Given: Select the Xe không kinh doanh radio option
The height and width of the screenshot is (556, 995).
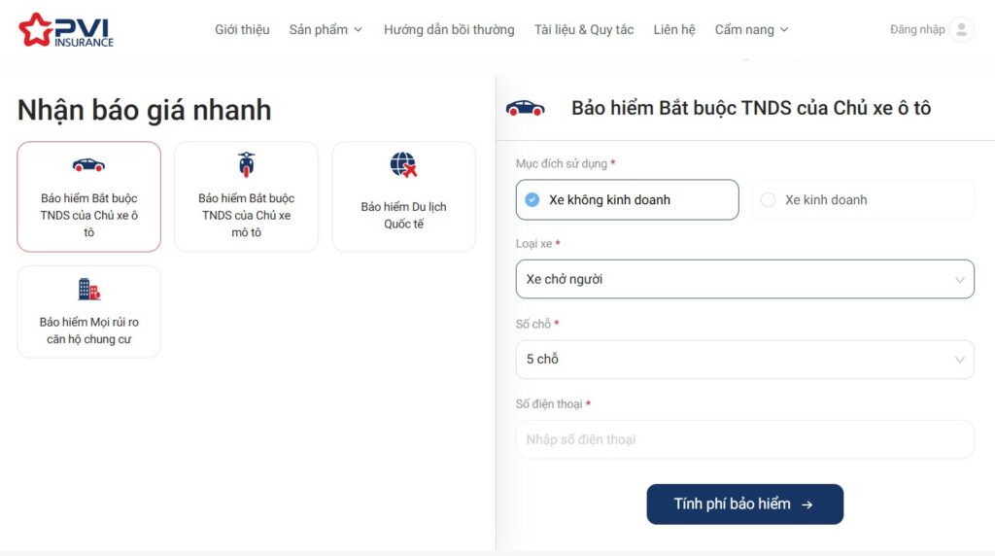Looking at the screenshot, I should coord(532,199).
